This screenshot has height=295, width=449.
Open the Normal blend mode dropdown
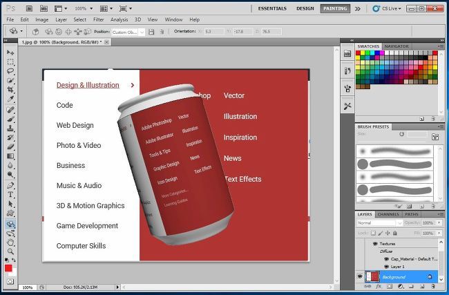380,223
